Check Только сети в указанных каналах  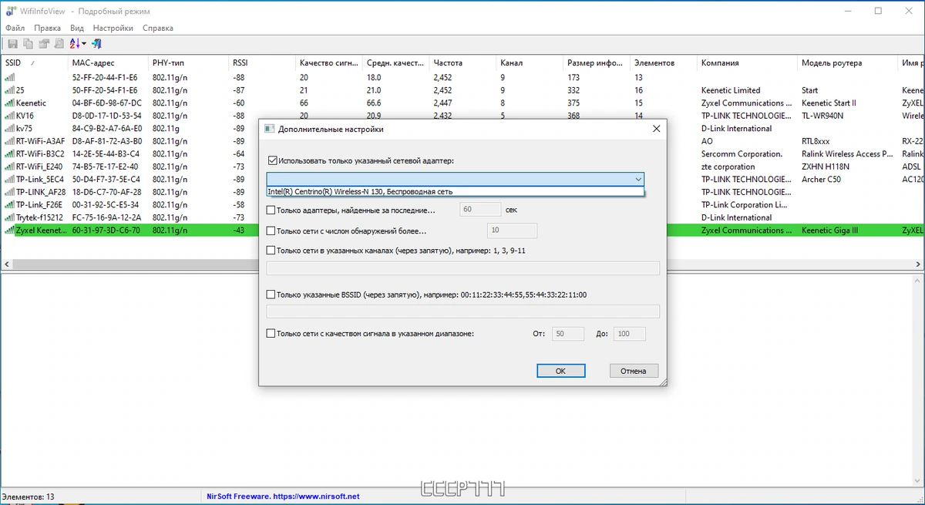coord(271,250)
